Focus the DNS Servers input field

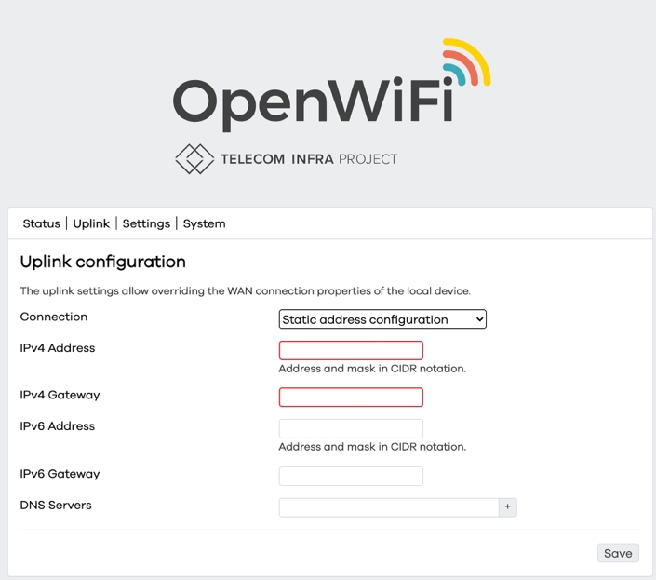pos(389,507)
